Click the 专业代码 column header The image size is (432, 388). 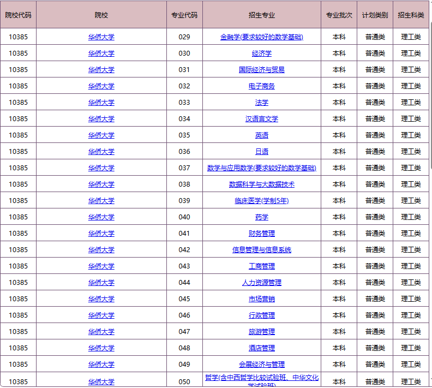click(184, 15)
